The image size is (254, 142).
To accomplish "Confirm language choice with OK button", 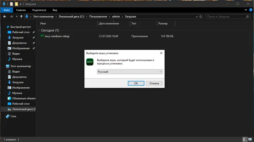I will pos(136,83).
